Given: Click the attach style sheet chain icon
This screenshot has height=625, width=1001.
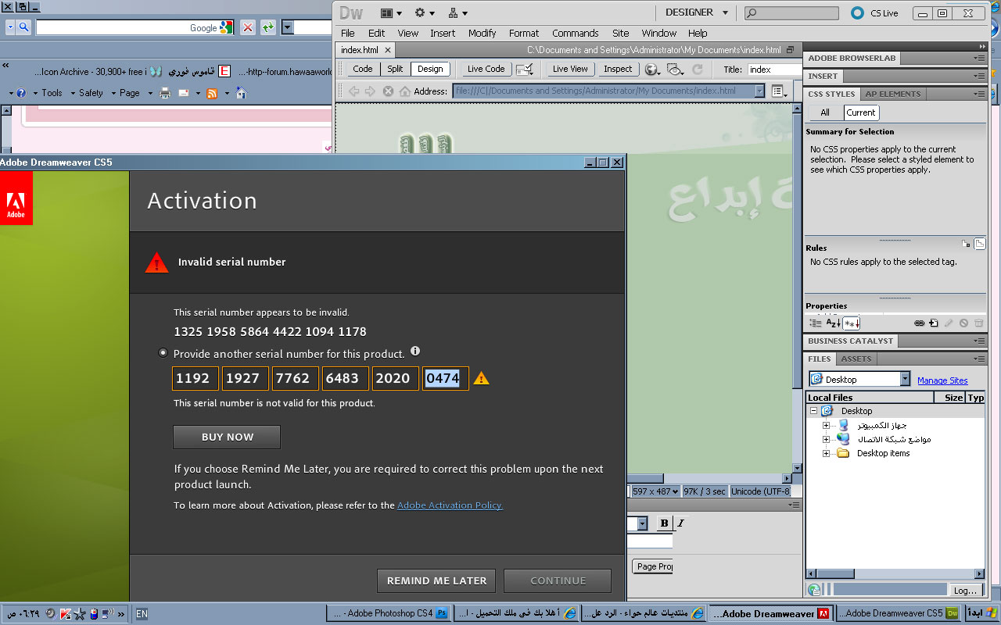Looking at the screenshot, I should pyautogui.click(x=920, y=323).
